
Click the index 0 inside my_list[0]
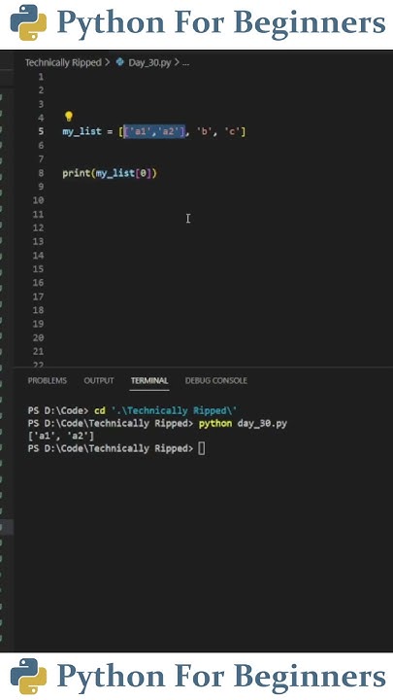point(143,173)
